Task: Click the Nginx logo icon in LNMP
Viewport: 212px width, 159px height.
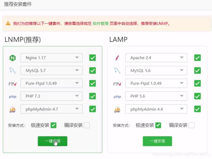Action: [x=12, y=58]
